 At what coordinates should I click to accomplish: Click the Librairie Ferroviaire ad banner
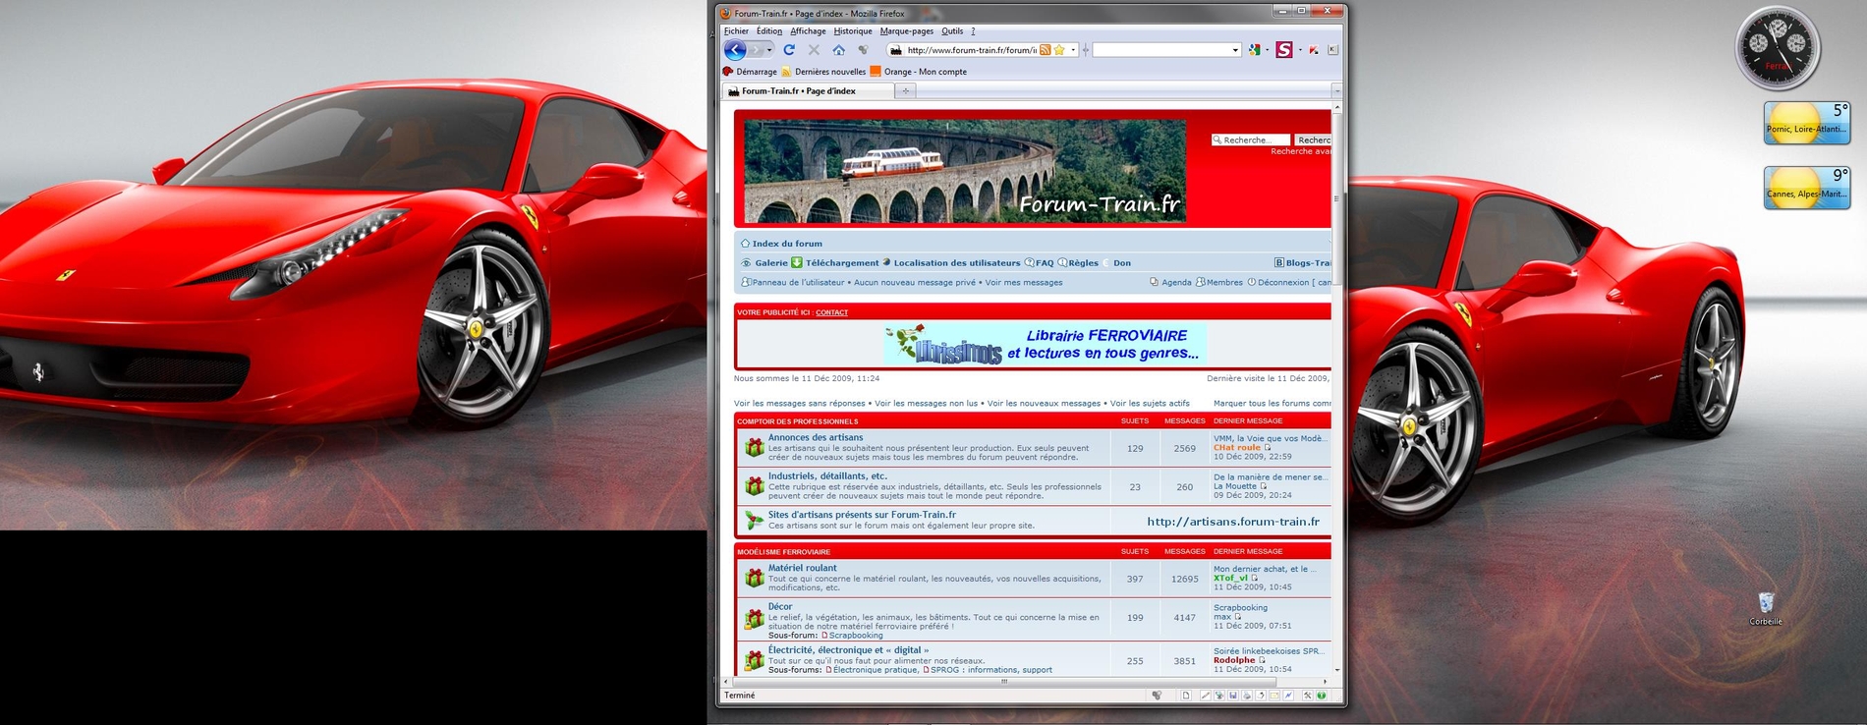1045,344
